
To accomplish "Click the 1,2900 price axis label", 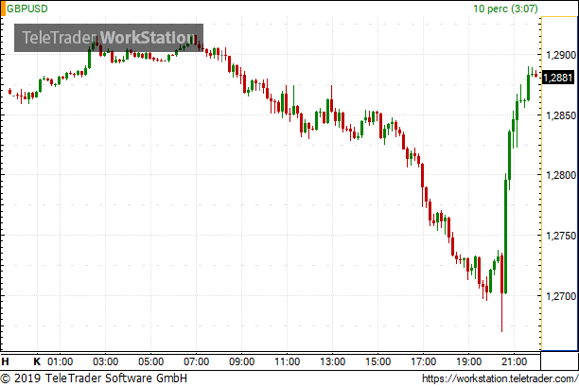I will click(561, 55).
